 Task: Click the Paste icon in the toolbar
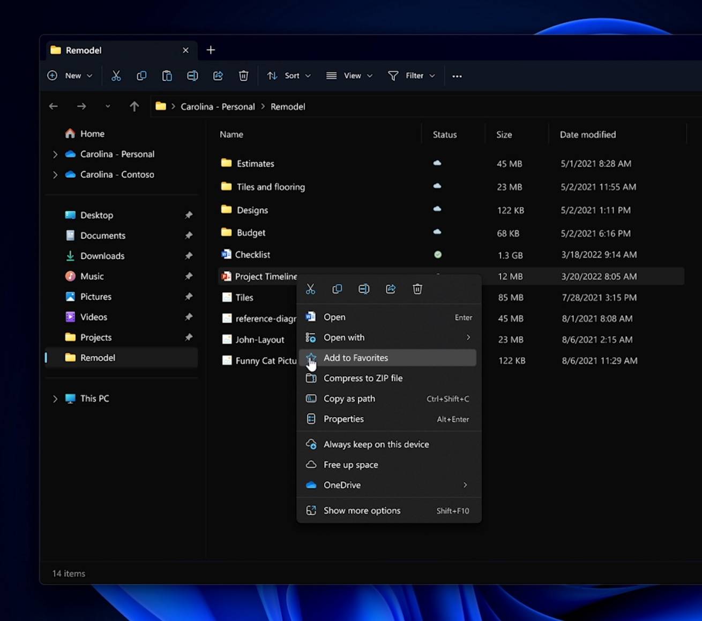(167, 75)
